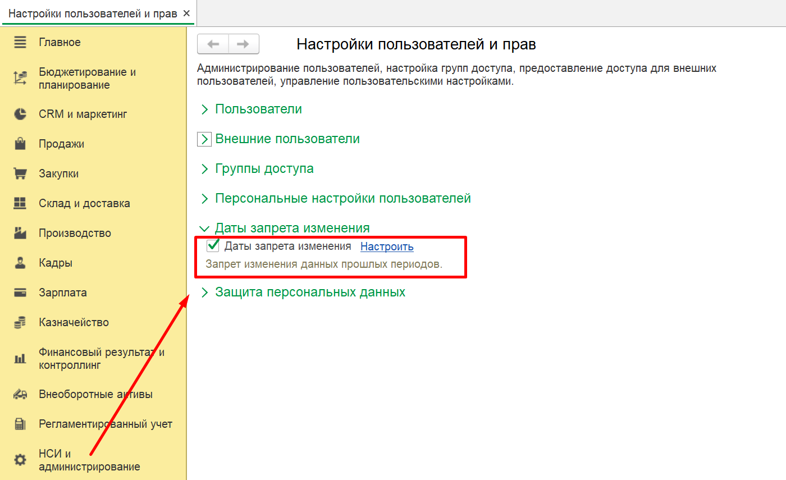Close the Настройки пользователей и прав tab
786x480 pixels.
(186, 13)
